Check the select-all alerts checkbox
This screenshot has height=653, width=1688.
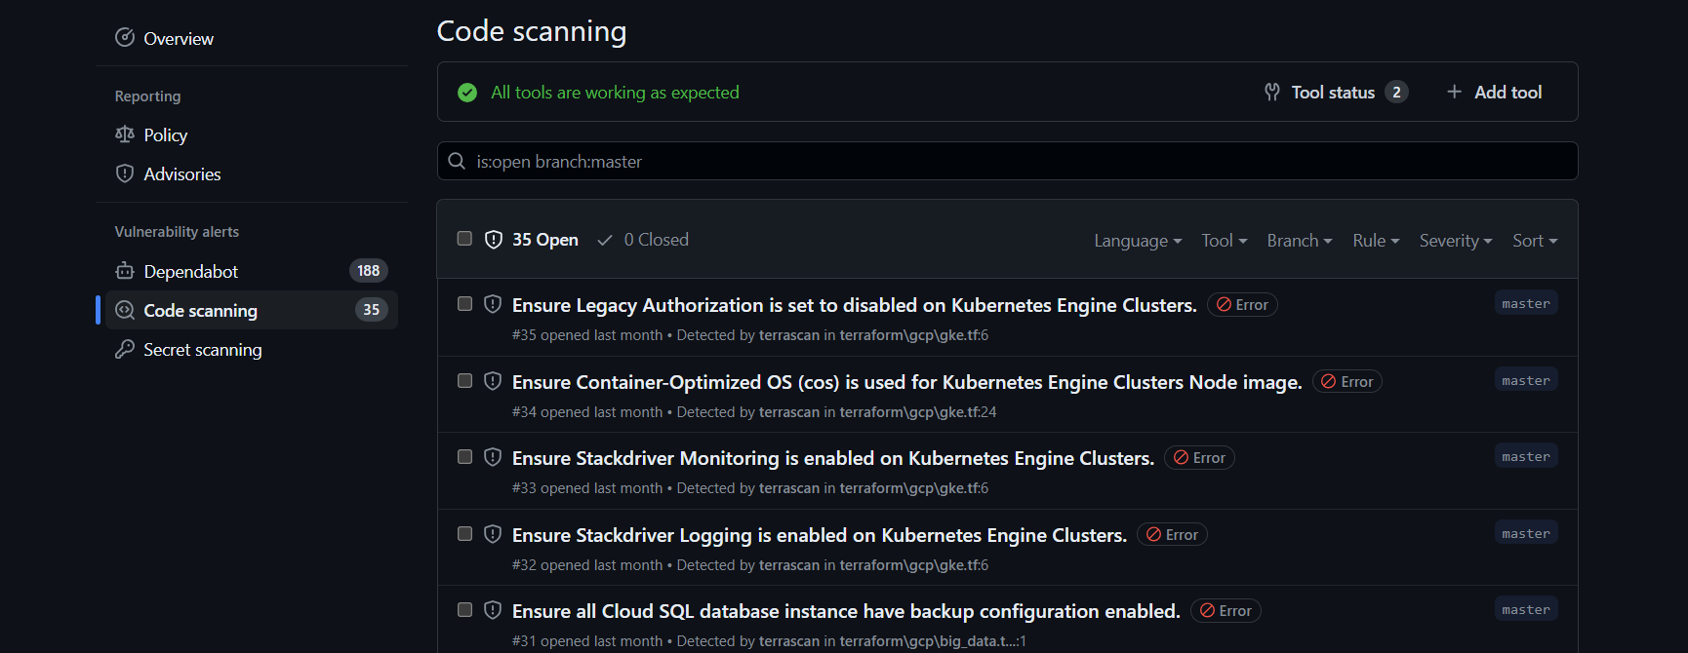click(x=464, y=239)
